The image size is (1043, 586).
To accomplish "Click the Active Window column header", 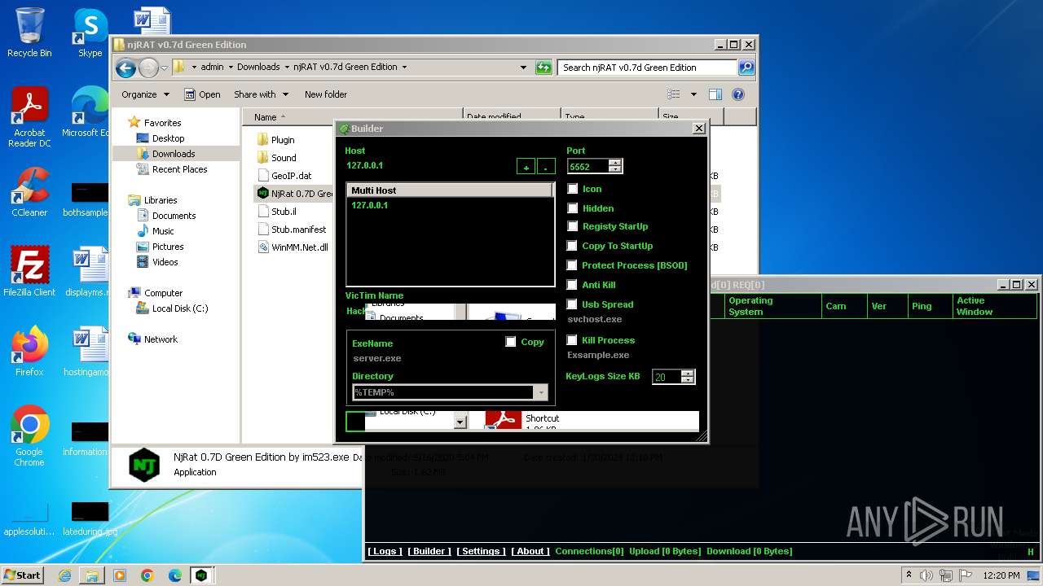I will coord(995,306).
